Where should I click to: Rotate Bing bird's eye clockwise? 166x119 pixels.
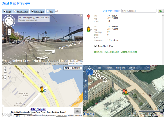tap(85, 92)
